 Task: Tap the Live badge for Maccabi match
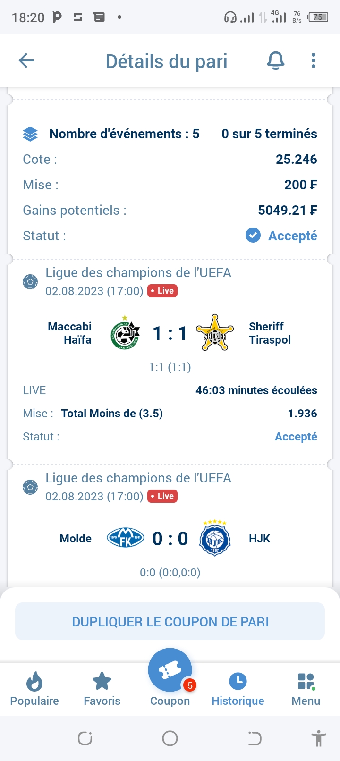162,291
